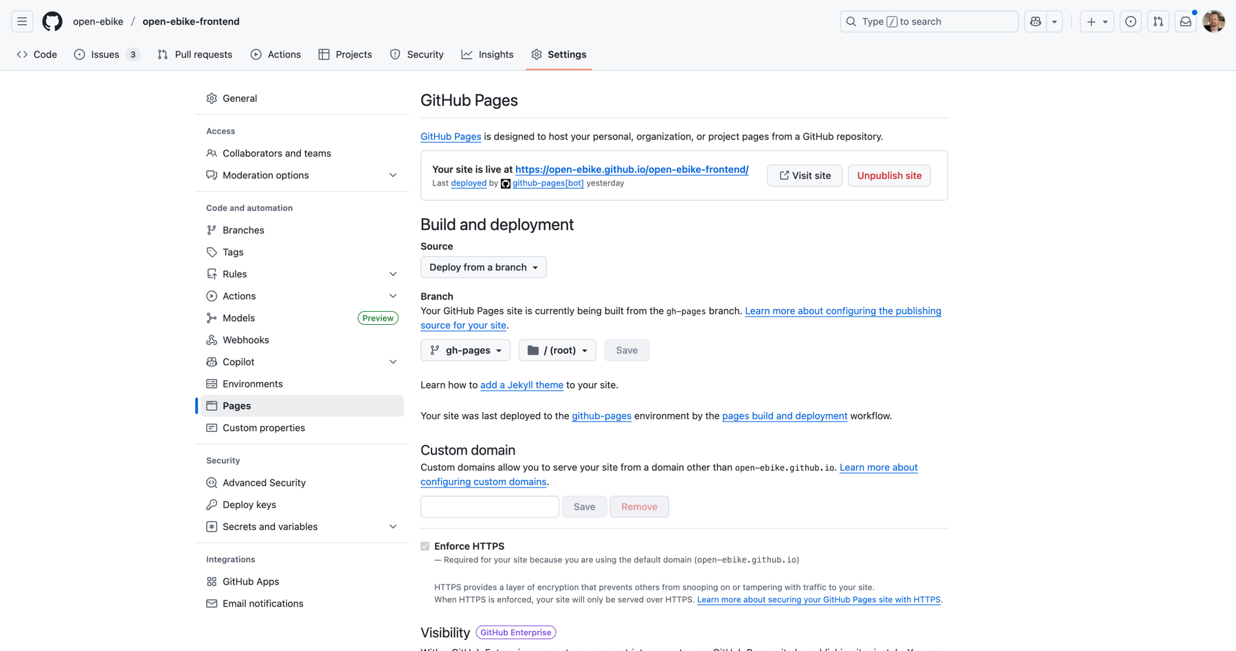This screenshot has width=1236, height=651.
Task: Open the notifications inbox
Action: (1185, 21)
